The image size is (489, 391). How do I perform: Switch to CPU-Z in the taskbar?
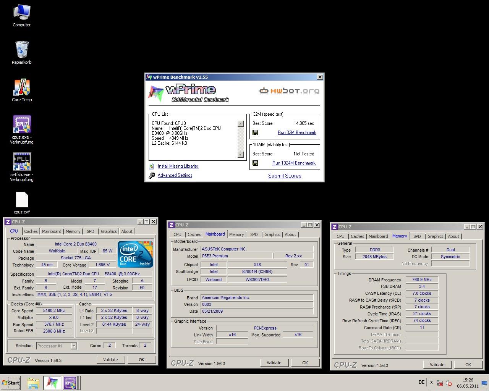(x=70, y=383)
